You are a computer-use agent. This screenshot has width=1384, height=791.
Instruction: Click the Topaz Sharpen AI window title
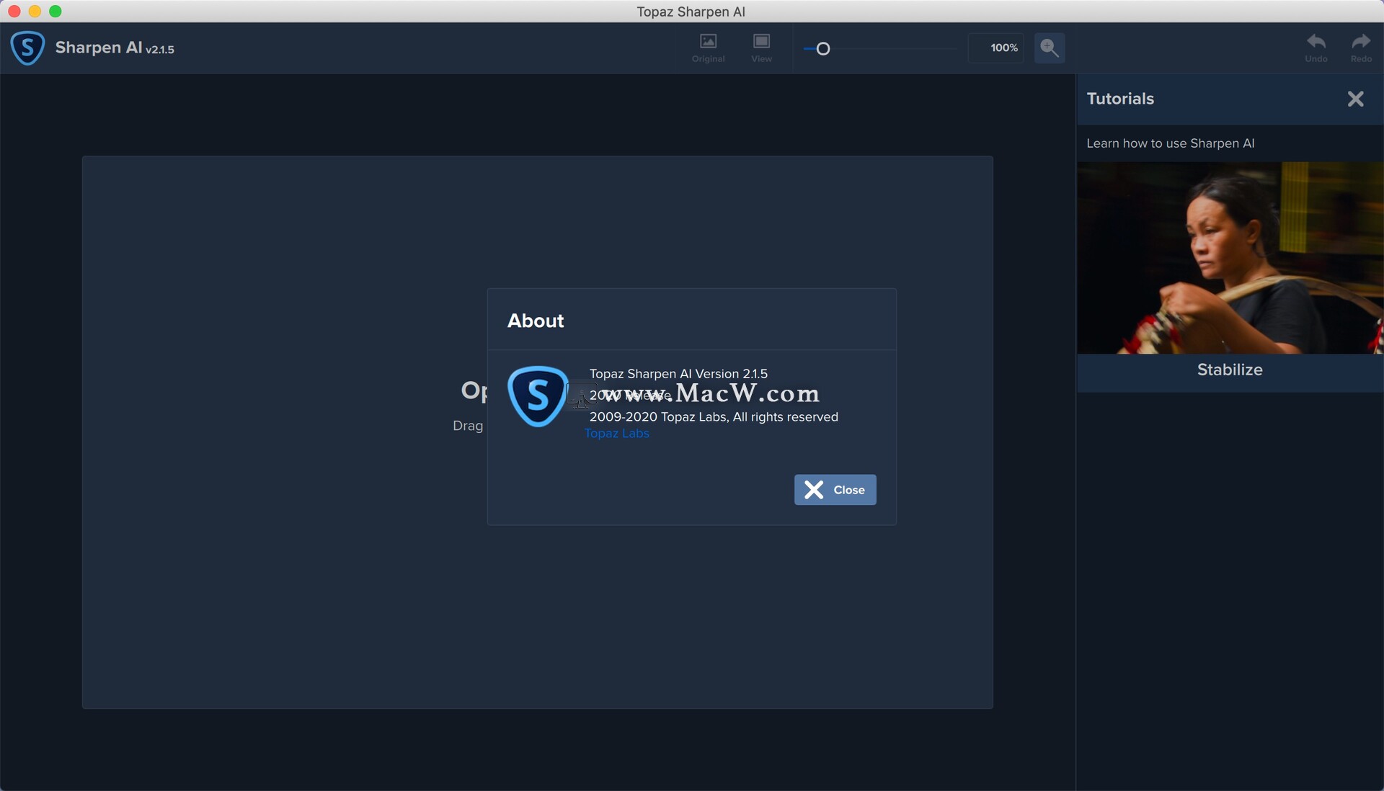click(x=691, y=12)
